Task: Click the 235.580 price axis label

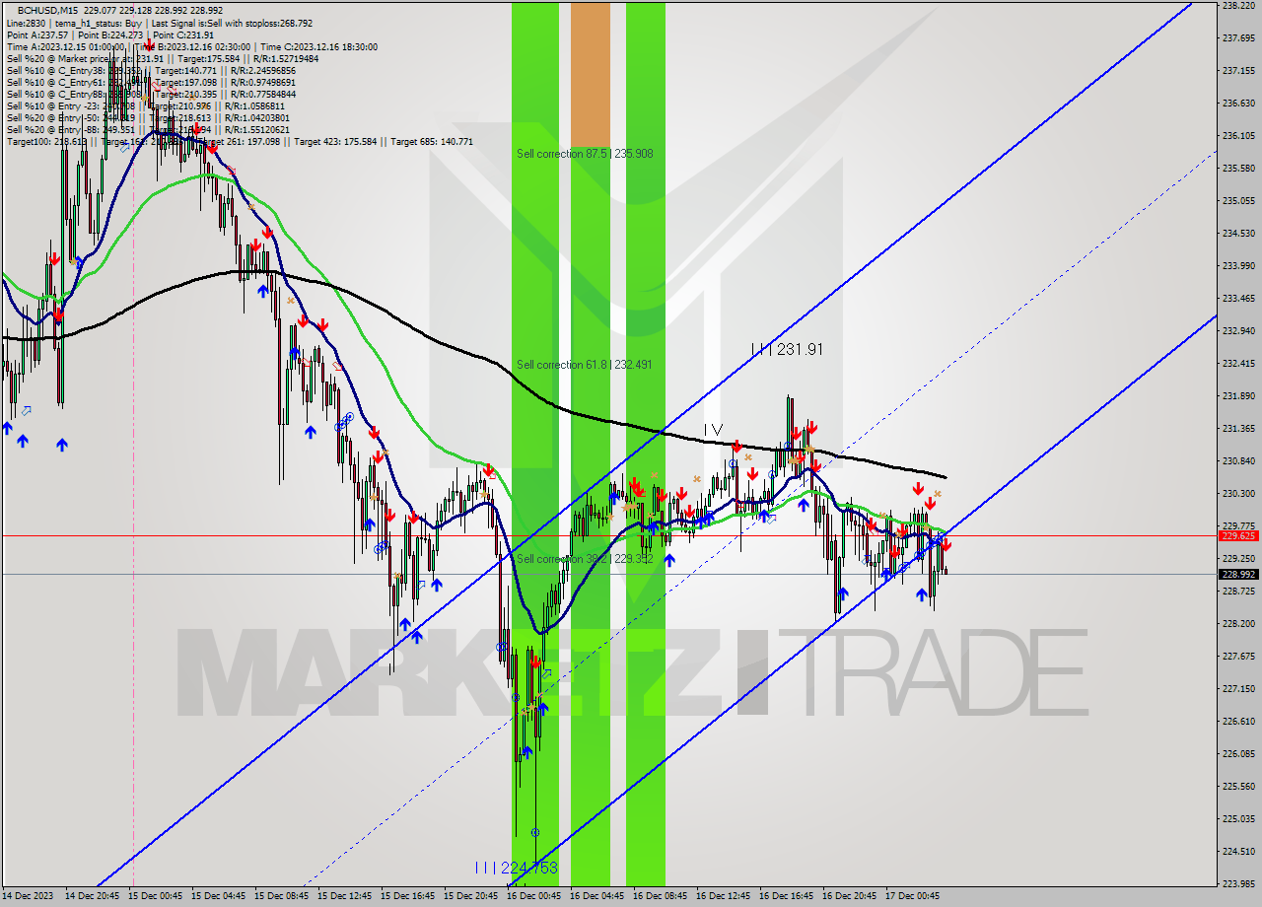Action: [x=1238, y=168]
